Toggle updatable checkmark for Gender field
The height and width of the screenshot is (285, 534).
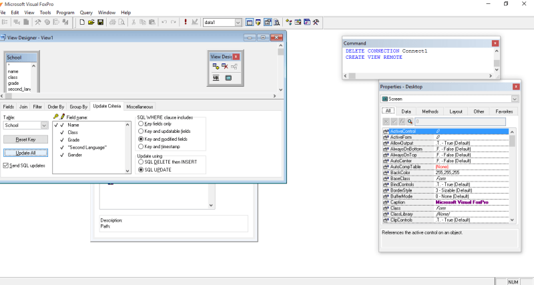(x=62, y=155)
